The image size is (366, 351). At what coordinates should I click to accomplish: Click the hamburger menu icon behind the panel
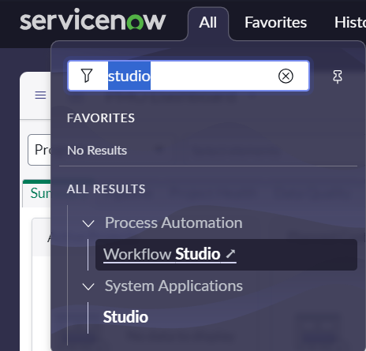tap(40, 95)
